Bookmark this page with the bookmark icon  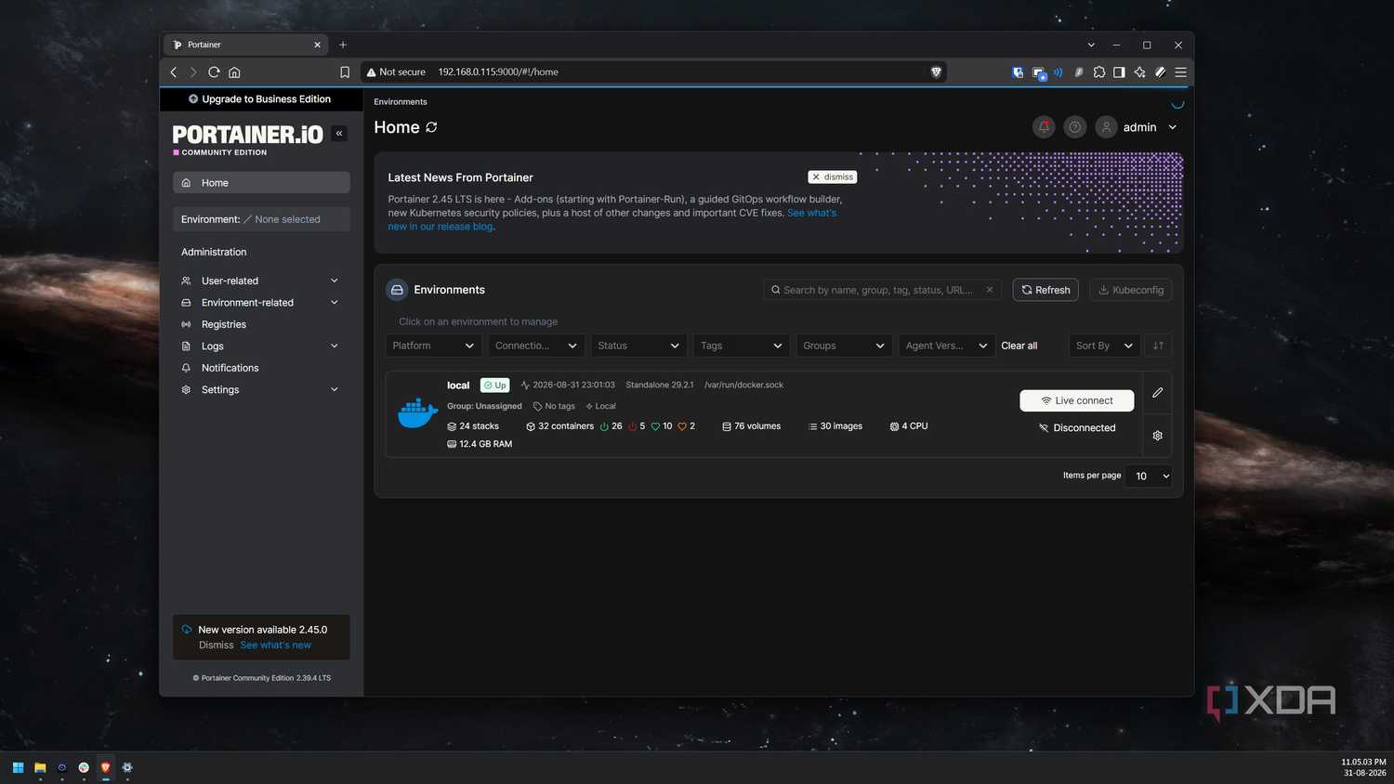pyautogui.click(x=345, y=72)
